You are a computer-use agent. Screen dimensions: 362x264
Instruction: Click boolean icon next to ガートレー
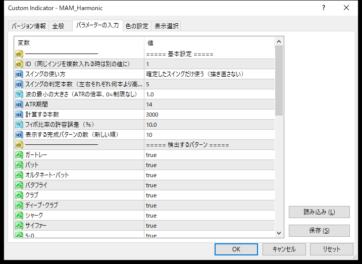pos(19,155)
